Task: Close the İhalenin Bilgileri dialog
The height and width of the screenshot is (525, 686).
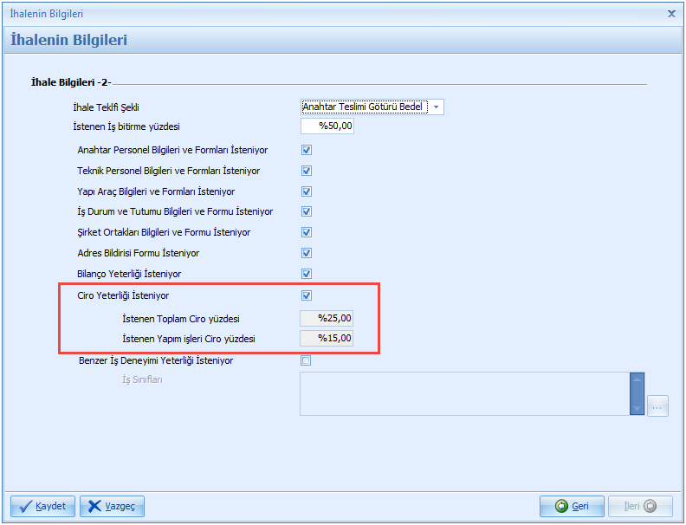Action: point(672,14)
